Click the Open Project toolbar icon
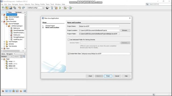Screen dimensions: 172x96 click(11, 8)
